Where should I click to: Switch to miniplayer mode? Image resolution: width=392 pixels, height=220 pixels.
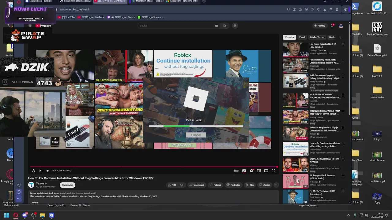259,170
